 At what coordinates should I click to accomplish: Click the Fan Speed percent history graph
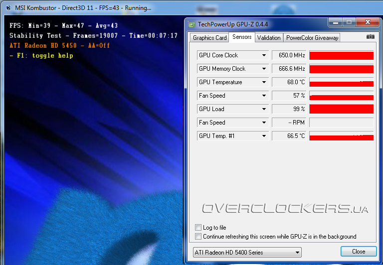point(341,96)
